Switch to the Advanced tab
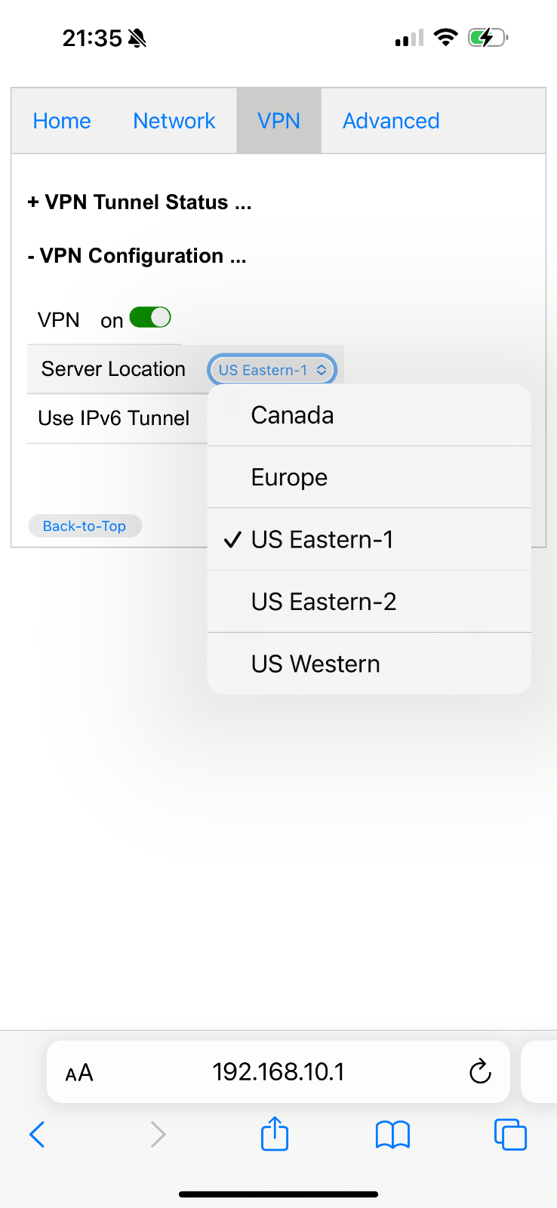This screenshot has width=557, height=1208. point(391,121)
